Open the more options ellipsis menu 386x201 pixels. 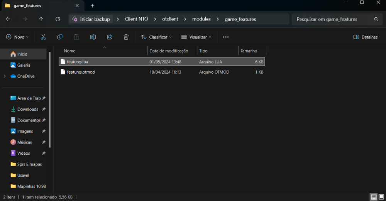pyautogui.click(x=226, y=37)
